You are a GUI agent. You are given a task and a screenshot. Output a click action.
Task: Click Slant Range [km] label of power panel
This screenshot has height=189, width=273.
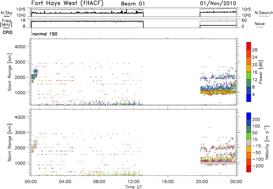10,72
